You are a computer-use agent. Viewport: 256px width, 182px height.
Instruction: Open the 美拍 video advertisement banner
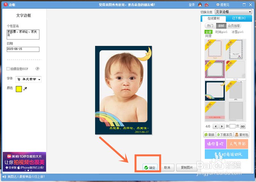(24, 162)
